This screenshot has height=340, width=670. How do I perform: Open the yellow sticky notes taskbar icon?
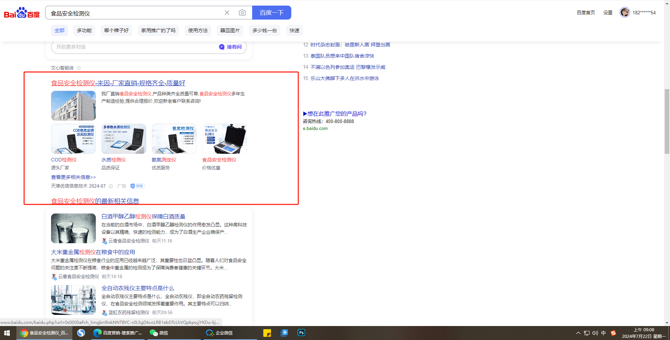267,333
